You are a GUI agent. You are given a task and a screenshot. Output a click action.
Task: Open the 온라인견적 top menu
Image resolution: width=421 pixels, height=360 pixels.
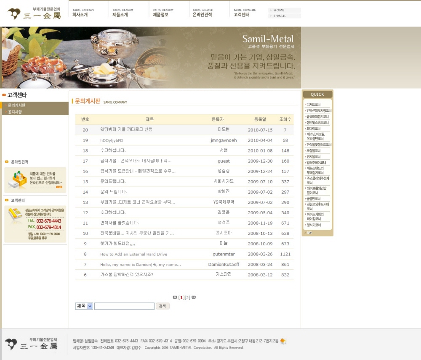(202, 14)
